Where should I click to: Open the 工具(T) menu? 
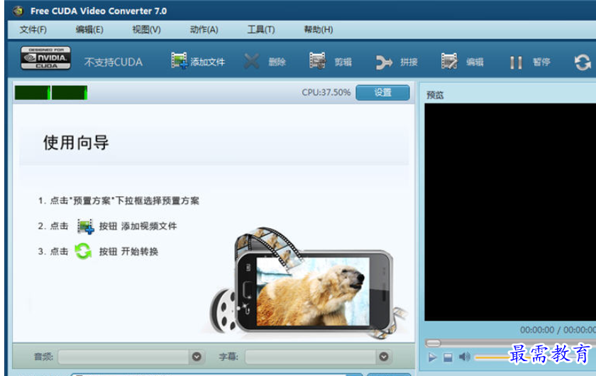(261, 30)
